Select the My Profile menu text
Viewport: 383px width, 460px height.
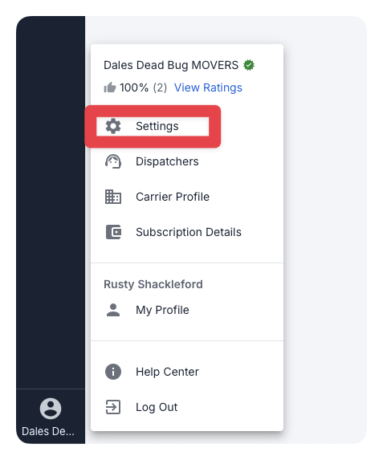coord(162,310)
